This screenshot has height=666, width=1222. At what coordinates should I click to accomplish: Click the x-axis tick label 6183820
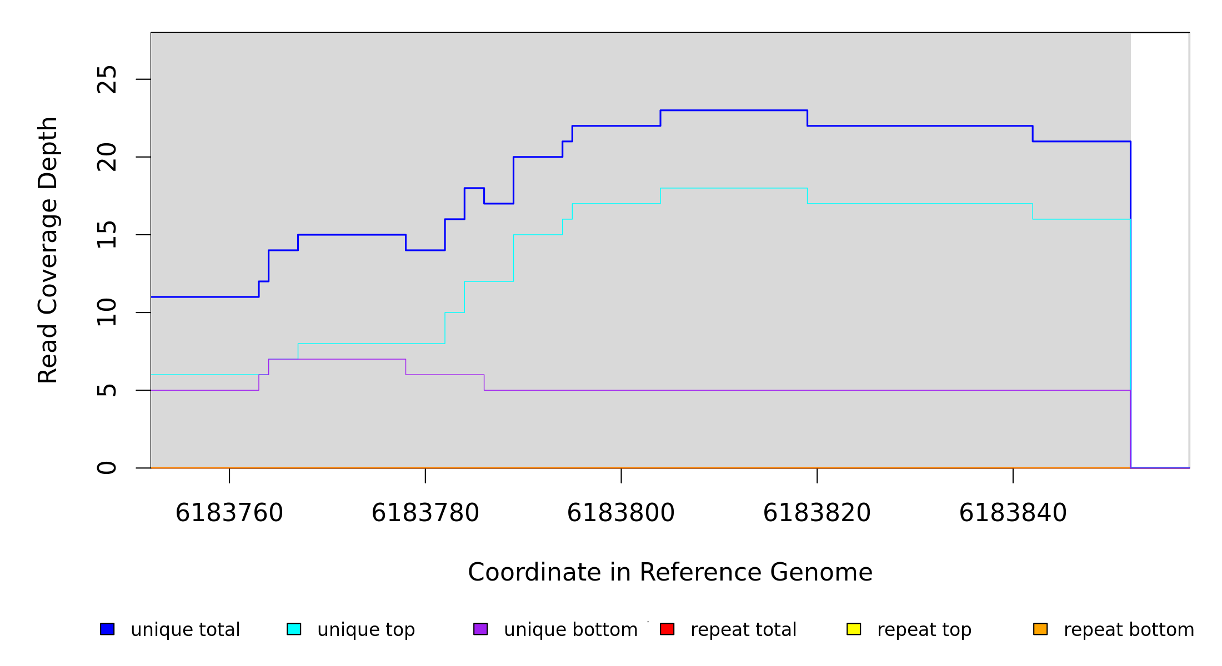pyautogui.click(x=817, y=513)
